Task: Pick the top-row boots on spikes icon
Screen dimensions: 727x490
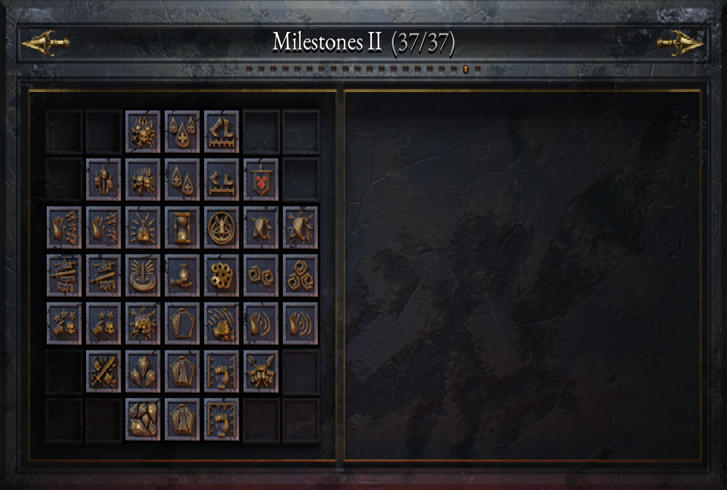Action: tap(221, 132)
